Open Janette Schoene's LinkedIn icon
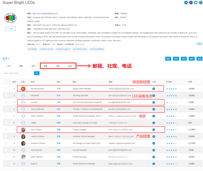The image size is (203, 171). pyautogui.click(x=154, y=137)
